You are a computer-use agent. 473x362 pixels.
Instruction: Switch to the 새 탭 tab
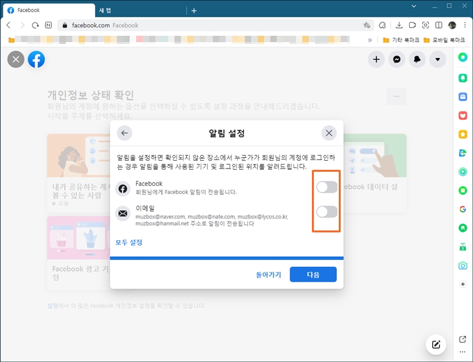(140, 11)
